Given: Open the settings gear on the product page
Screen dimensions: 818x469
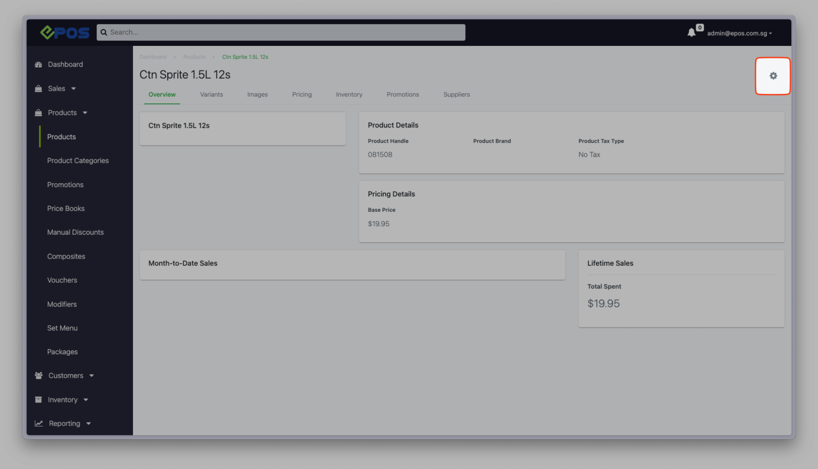Looking at the screenshot, I should pyautogui.click(x=772, y=76).
